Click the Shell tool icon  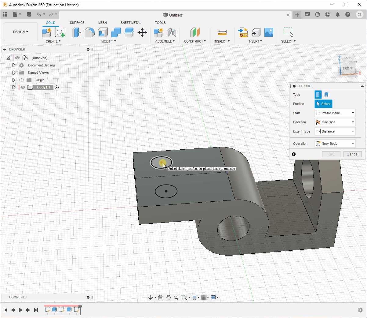(103, 32)
